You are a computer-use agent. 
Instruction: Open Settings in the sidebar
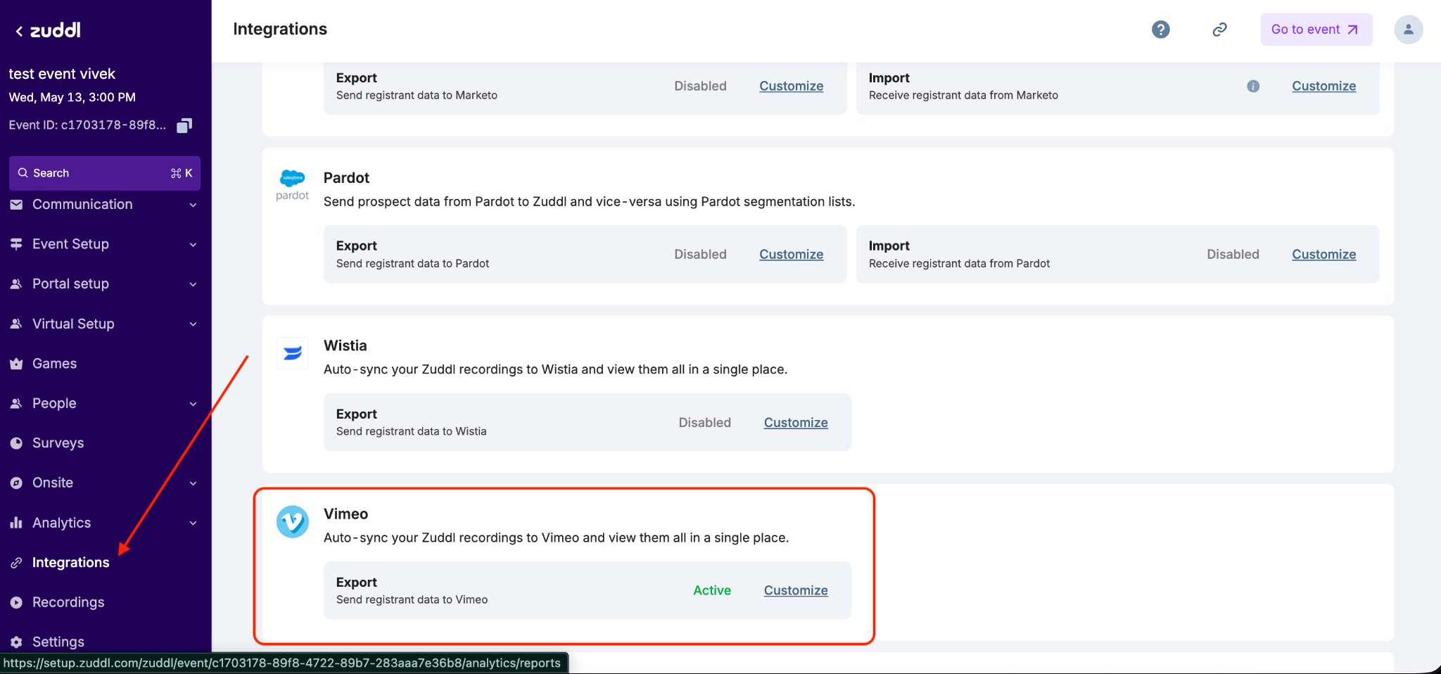[x=58, y=642]
